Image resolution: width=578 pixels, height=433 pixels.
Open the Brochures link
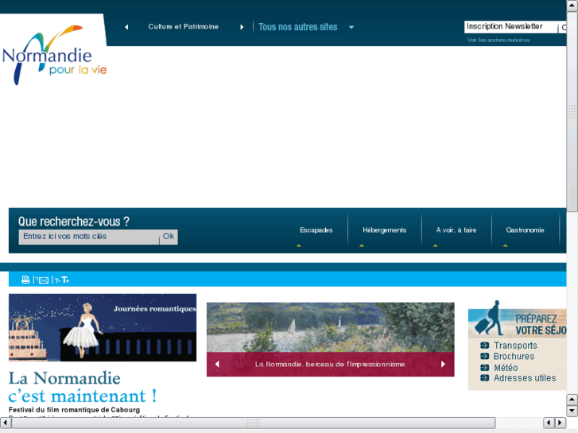[x=514, y=357]
